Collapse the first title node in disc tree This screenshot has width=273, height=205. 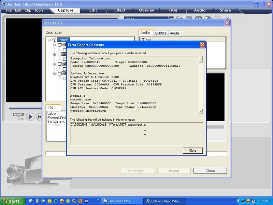click(x=55, y=45)
